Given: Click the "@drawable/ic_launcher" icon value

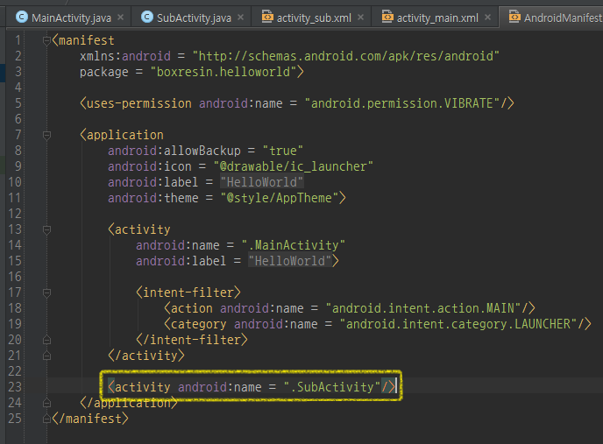Looking at the screenshot, I should pyautogui.click(x=293, y=166).
